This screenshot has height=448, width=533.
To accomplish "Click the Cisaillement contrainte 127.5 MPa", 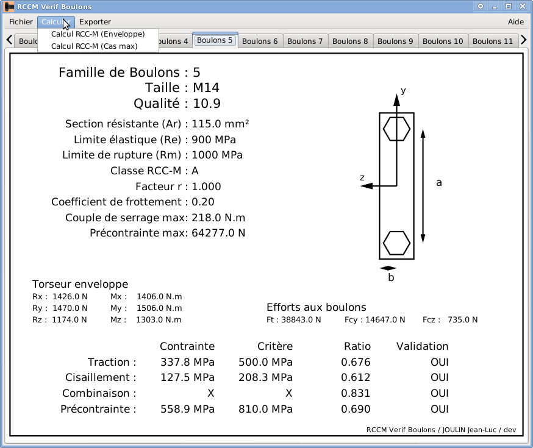I will (x=187, y=377).
